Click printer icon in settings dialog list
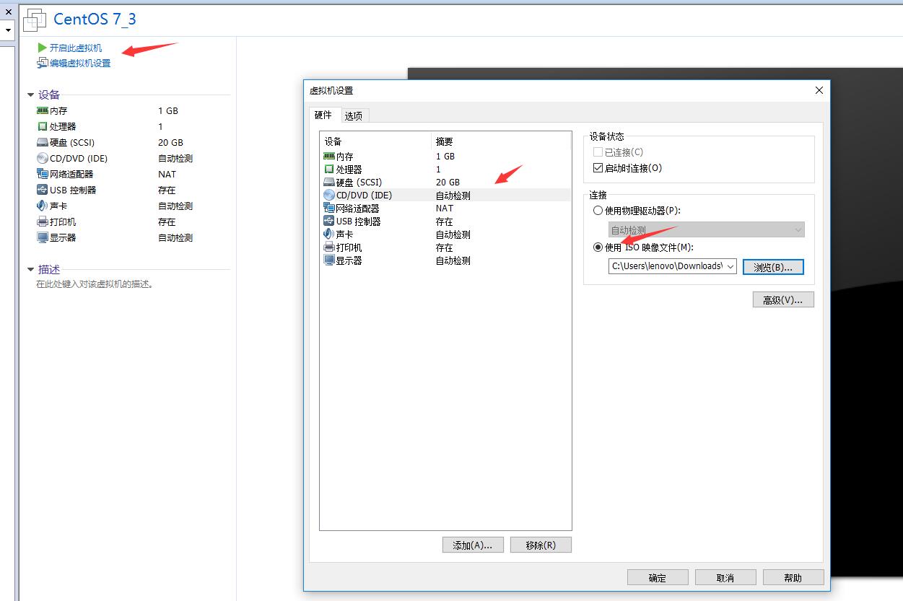Image resolution: width=903 pixels, height=601 pixels. click(329, 247)
